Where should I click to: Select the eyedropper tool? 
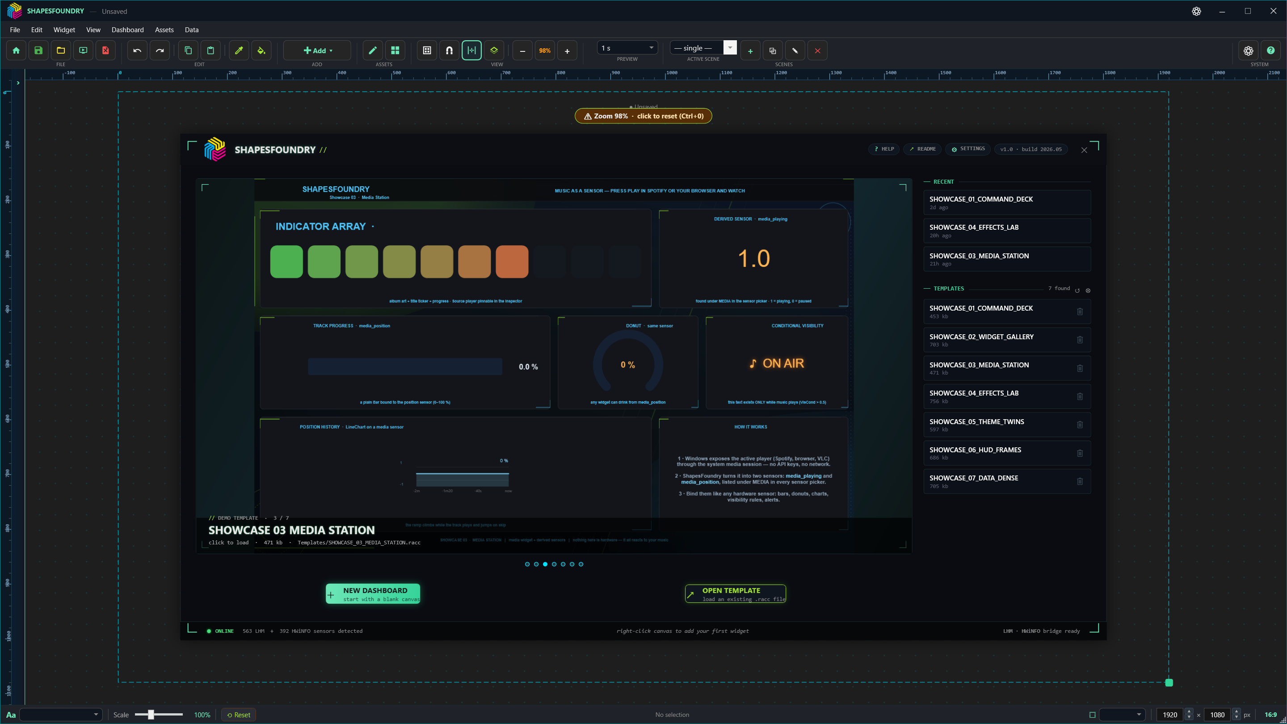click(239, 51)
